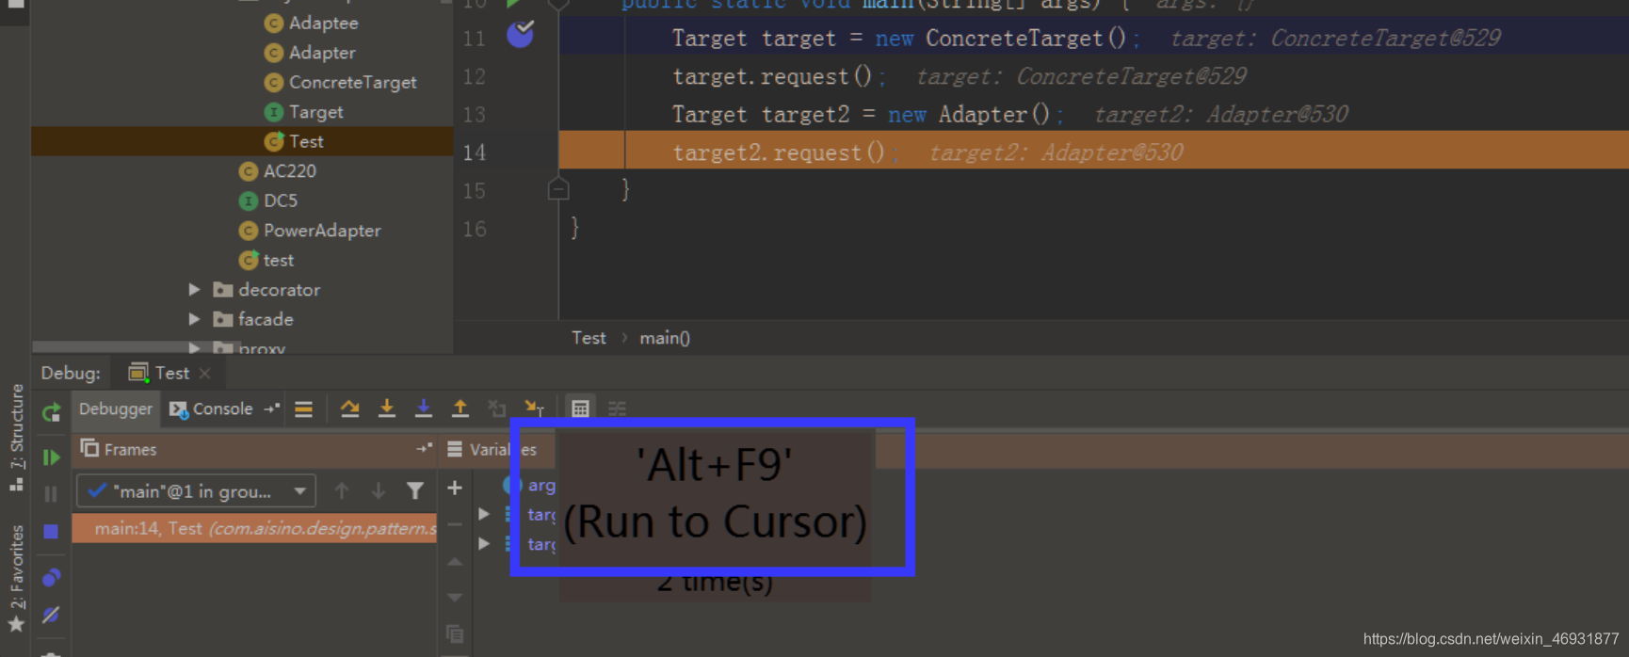Resume the paused program
The image size is (1629, 657).
tap(52, 457)
